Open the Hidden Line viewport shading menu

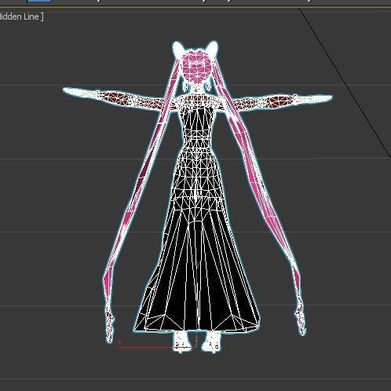click(21, 16)
